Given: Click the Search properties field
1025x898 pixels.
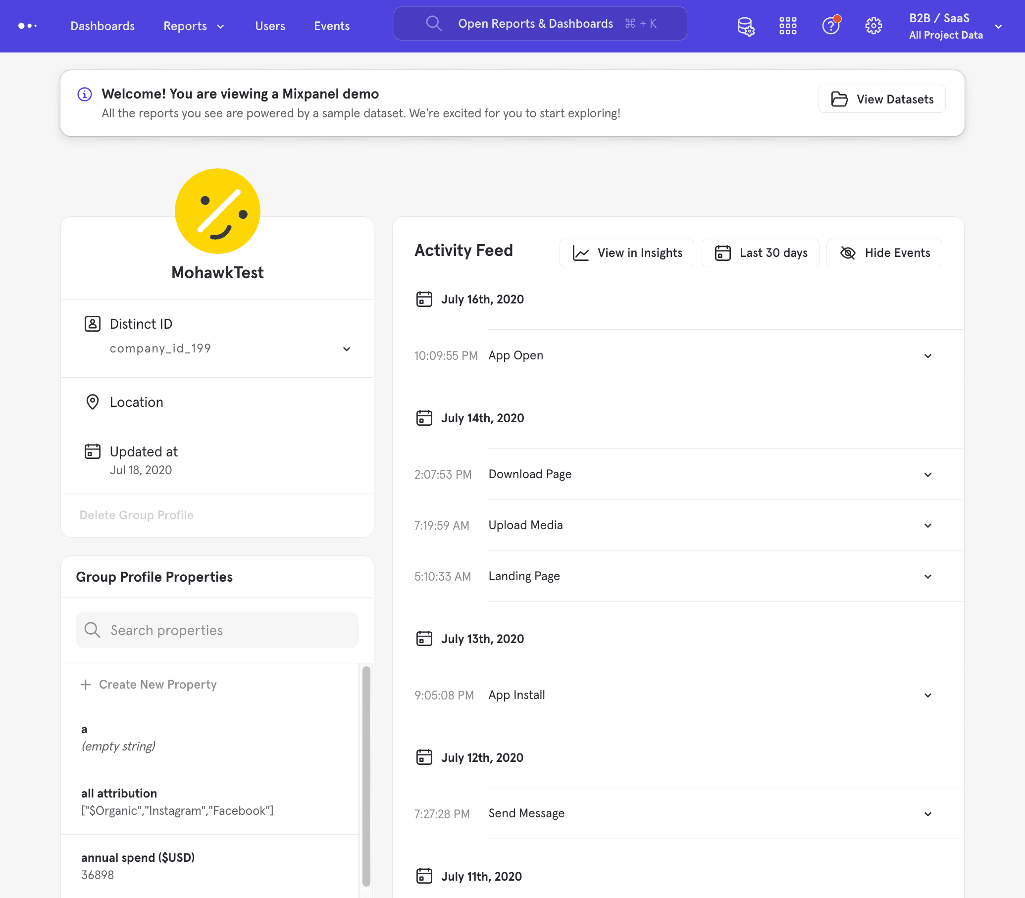Looking at the screenshot, I should (x=217, y=630).
